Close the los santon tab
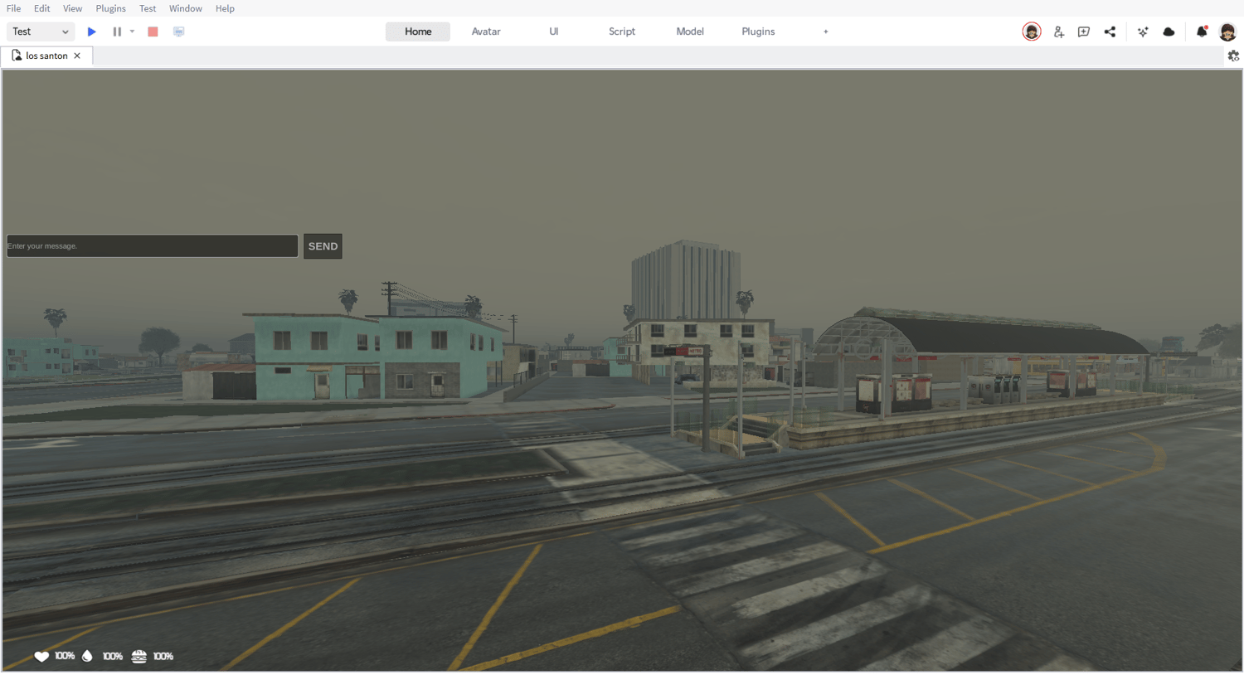This screenshot has width=1244, height=699. click(77, 56)
